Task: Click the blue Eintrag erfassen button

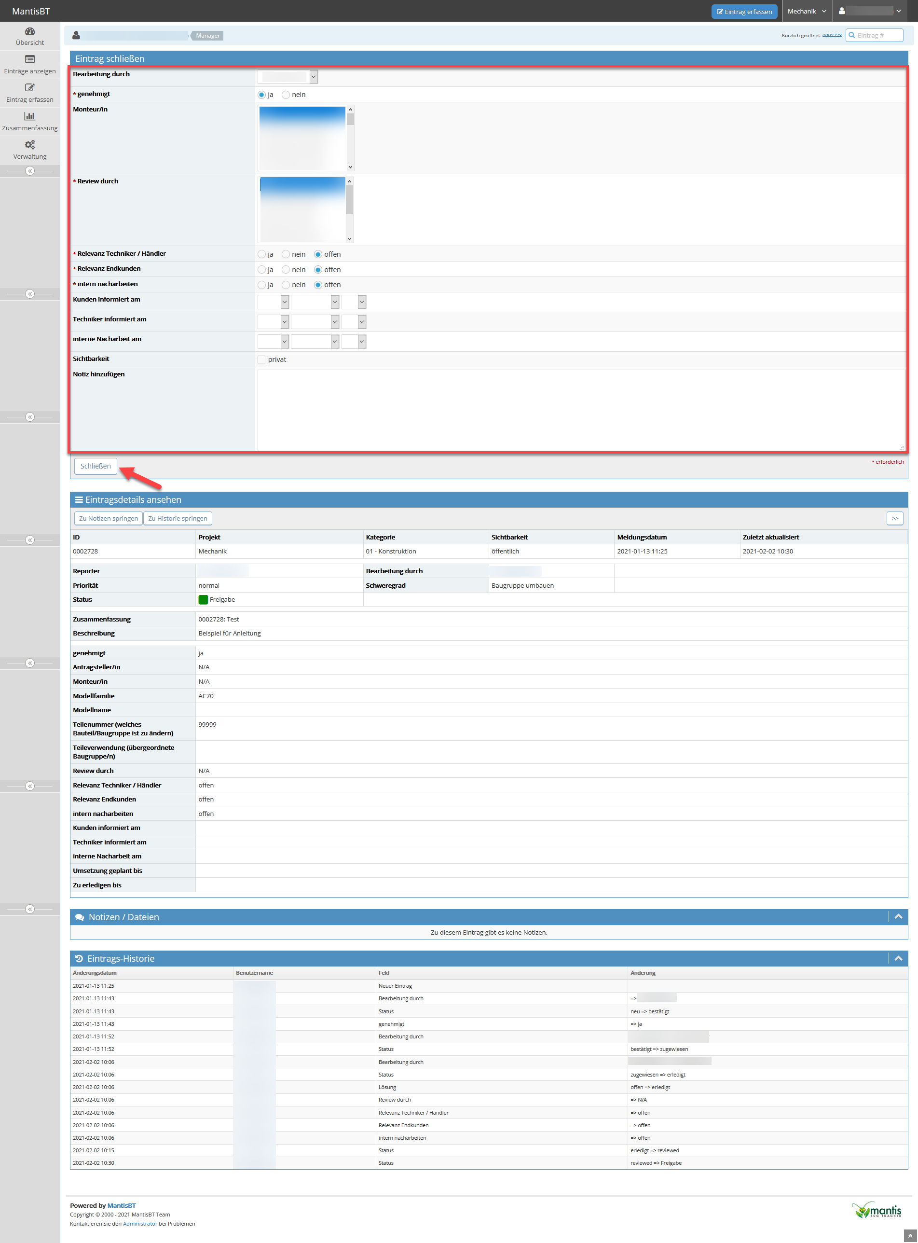Action: coord(743,12)
